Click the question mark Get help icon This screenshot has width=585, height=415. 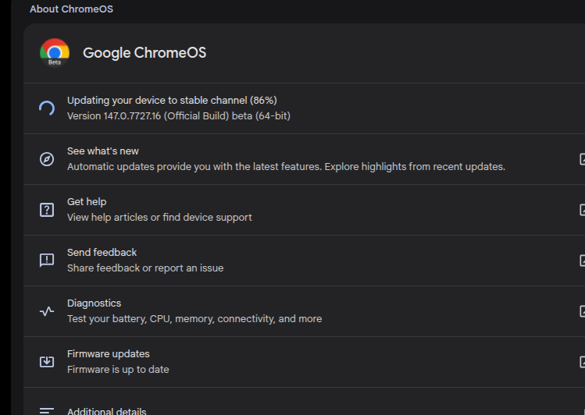pos(47,210)
